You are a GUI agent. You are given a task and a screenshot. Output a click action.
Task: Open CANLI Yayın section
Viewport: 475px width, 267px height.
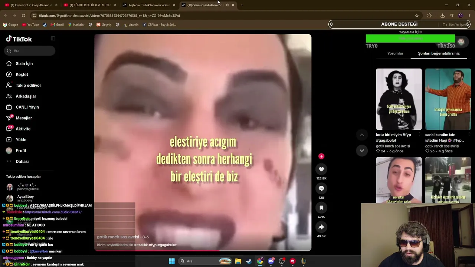click(27, 107)
